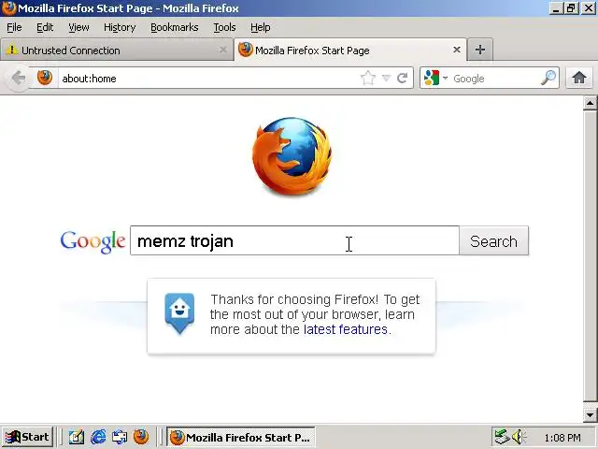Click the Firefox site identity icon in address bar
Image resolution: width=598 pixels, height=449 pixels.
click(45, 78)
